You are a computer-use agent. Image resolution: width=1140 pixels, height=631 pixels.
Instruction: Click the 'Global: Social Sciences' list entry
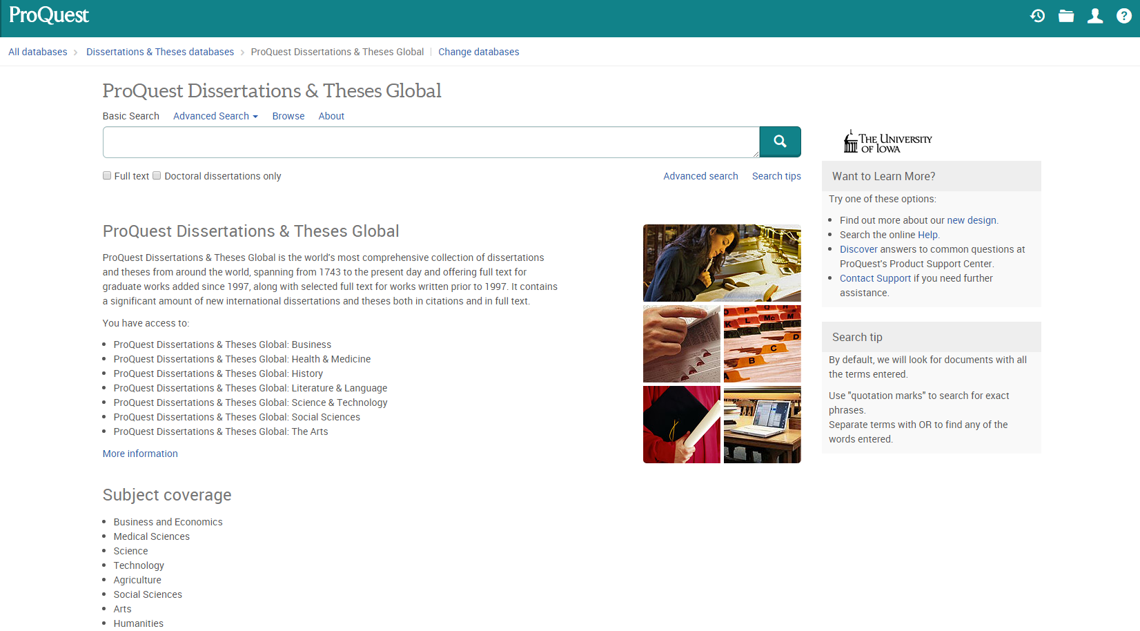(237, 417)
